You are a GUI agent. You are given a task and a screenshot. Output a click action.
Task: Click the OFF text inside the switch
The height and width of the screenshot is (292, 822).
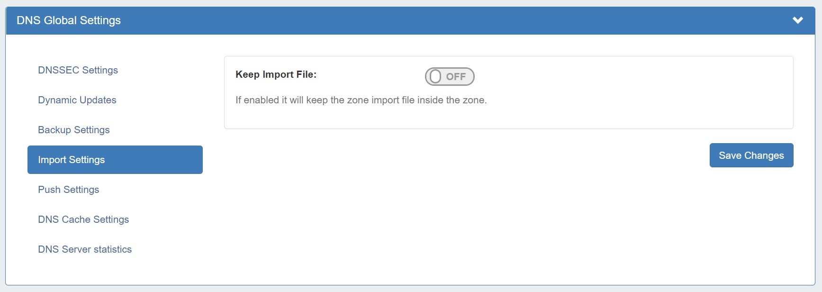point(456,77)
